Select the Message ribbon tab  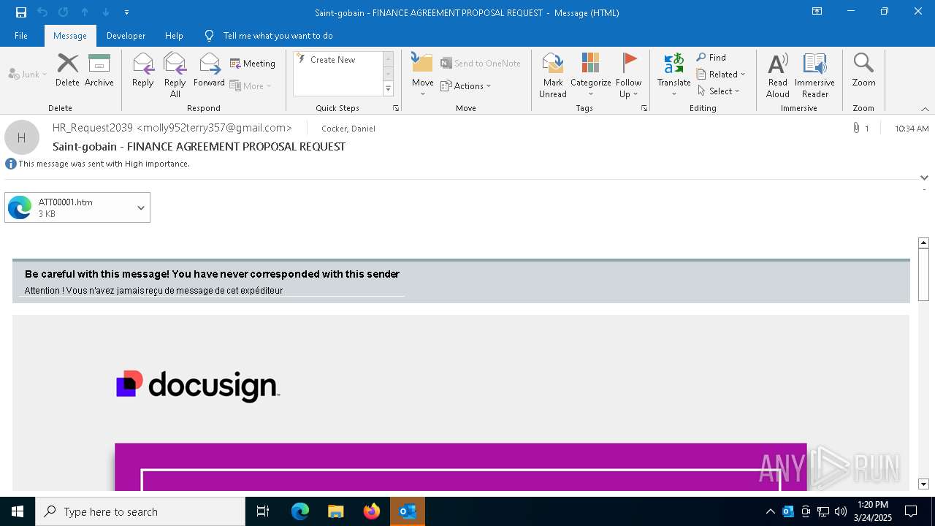(70, 36)
